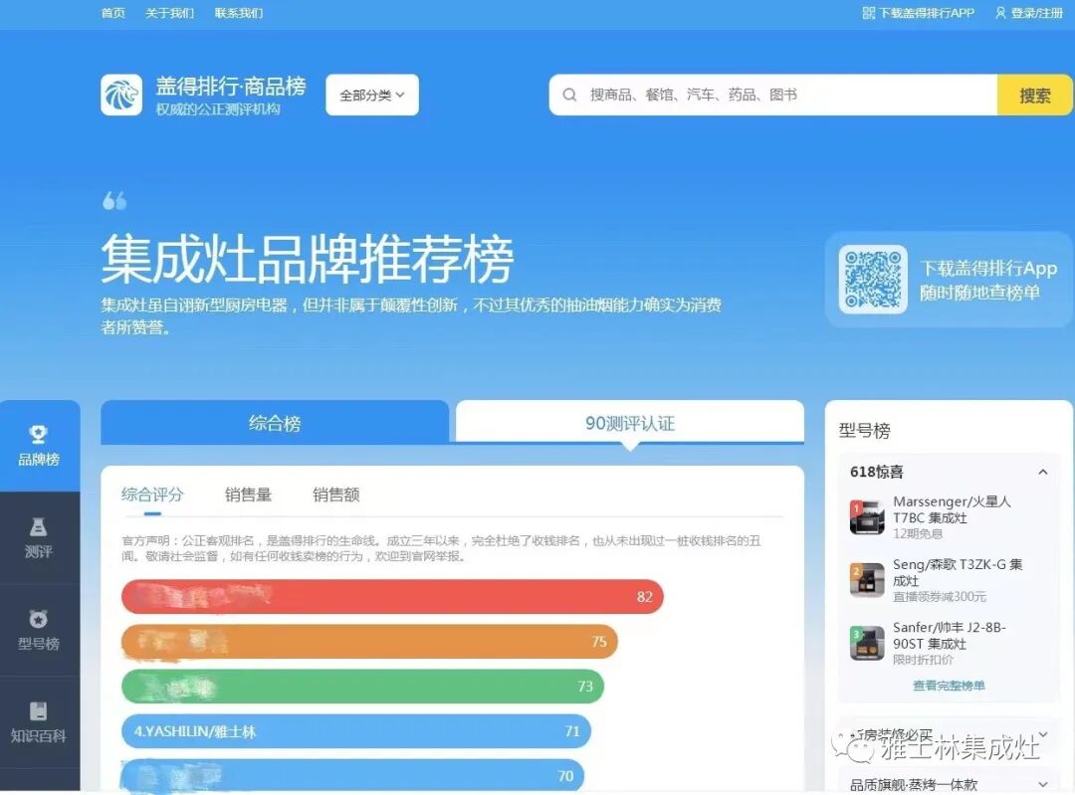
Task: Click the login user icon
Action: pyautogui.click(x=1000, y=13)
